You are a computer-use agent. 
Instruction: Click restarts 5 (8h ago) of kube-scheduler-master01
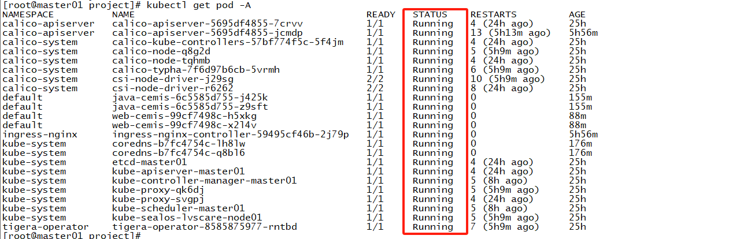(x=499, y=208)
